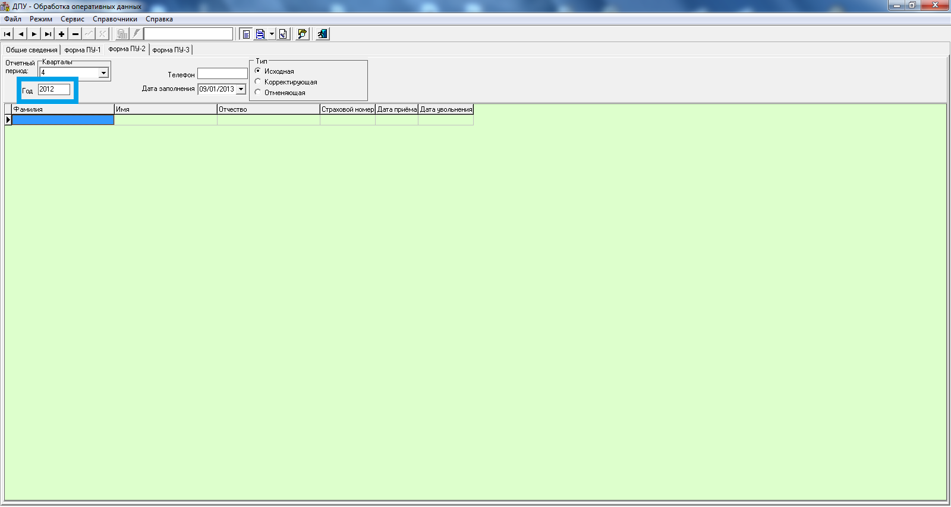Click the document check icon
The height and width of the screenshot is (507, 951).
pos(283,34)
